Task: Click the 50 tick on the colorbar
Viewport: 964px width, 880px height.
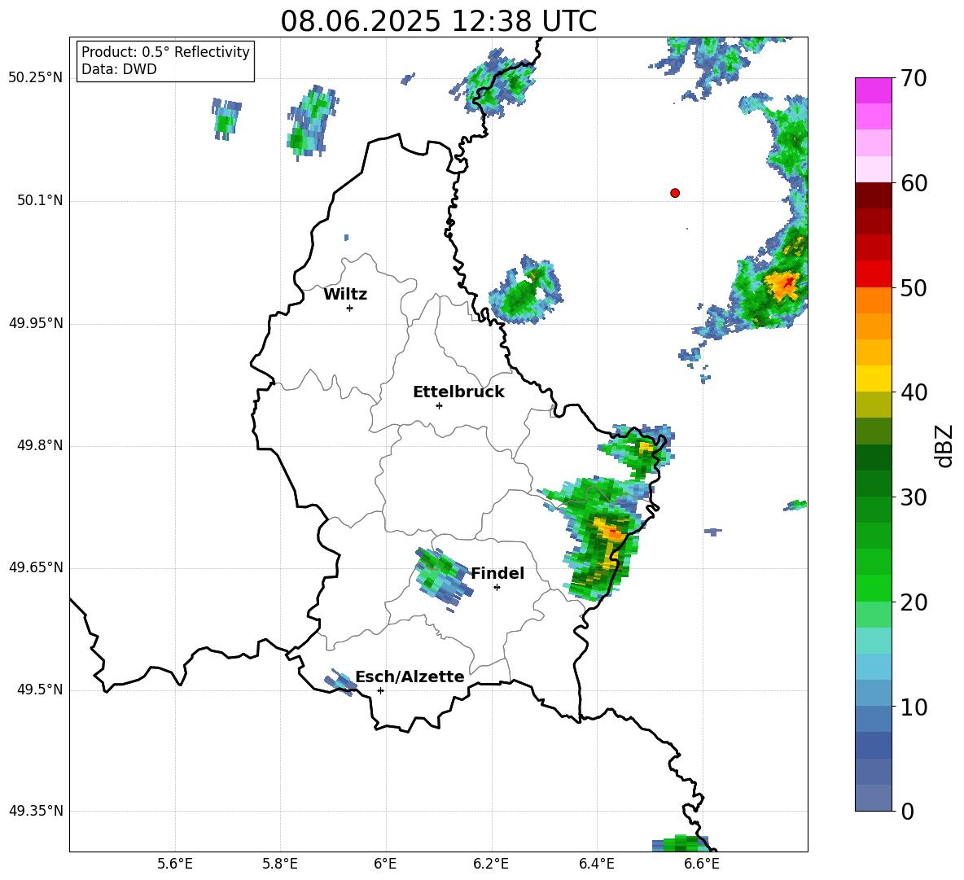Action: [x=914, y=287]
